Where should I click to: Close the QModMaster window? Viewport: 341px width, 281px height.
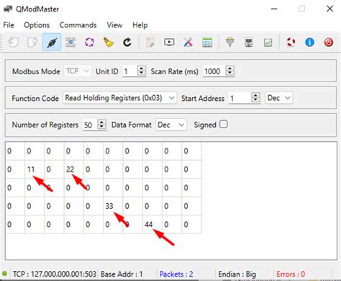(329, 9)
